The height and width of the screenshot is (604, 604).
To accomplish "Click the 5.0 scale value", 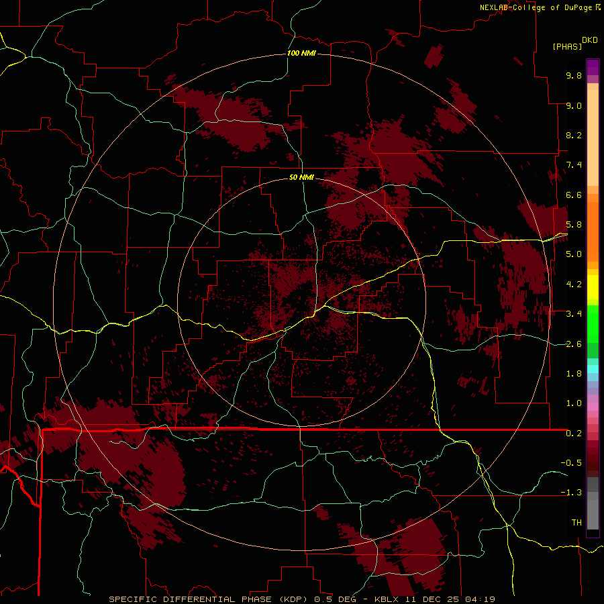I will pyautogui.click(x=574, y=254).
